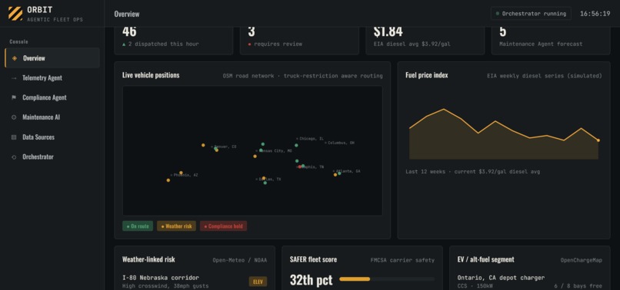This screenshot has height=290, width=620.
Task: Click the small marker beside Columbus, OH
Action: click(326, 143)
